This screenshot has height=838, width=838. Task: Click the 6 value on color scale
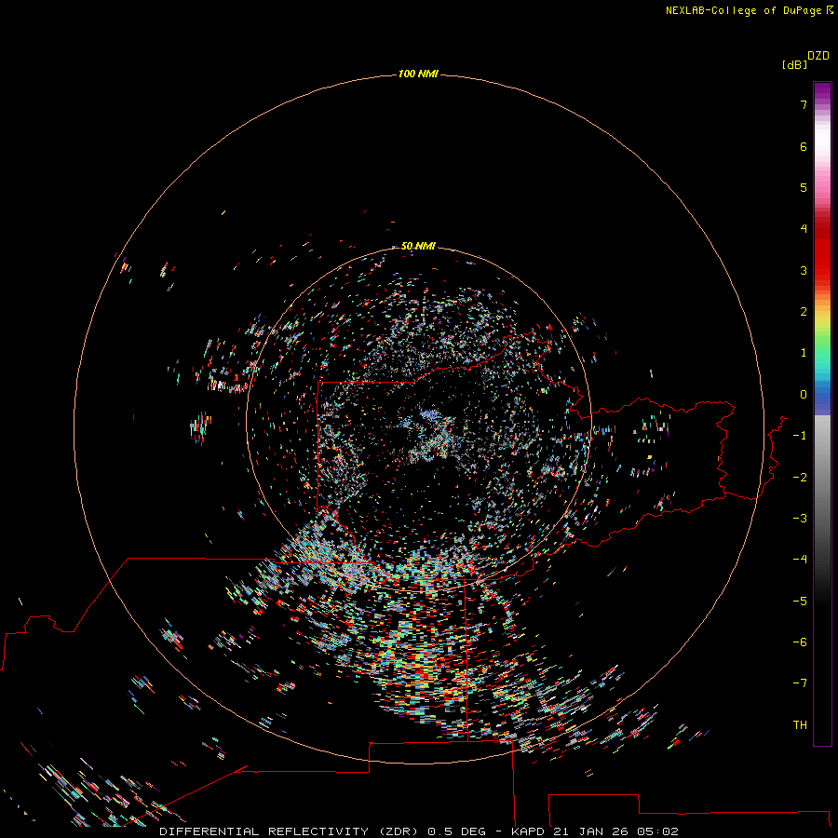tap(804, 146)
